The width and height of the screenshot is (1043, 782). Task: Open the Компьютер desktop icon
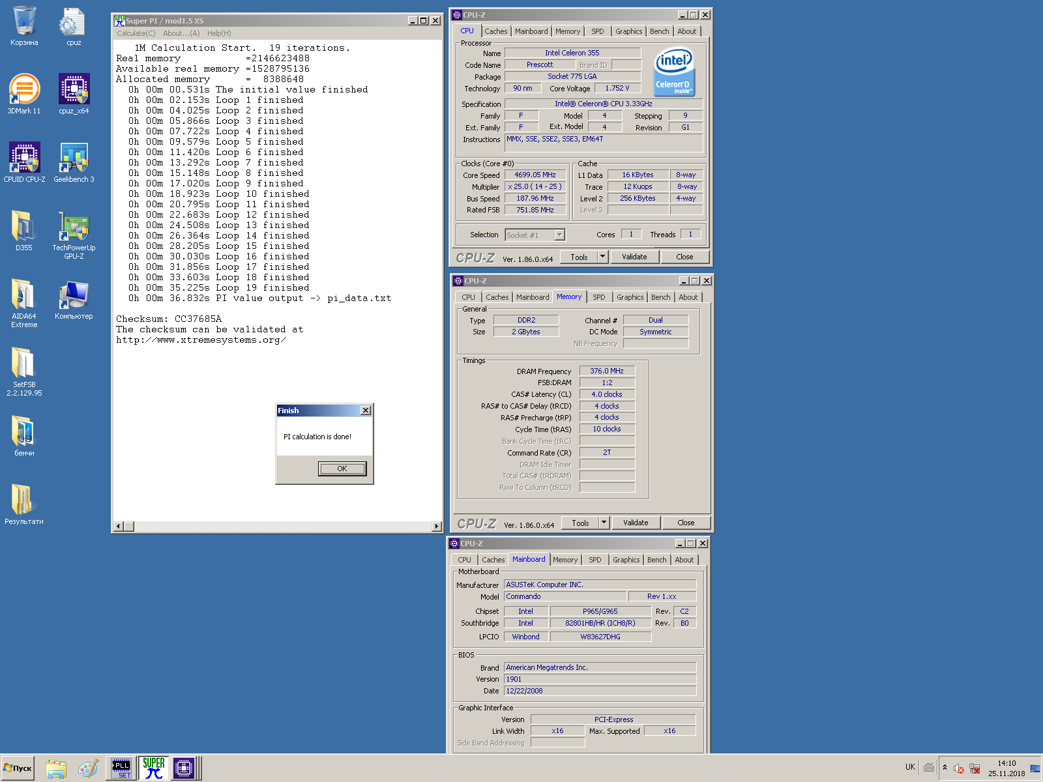pos(74,300)
